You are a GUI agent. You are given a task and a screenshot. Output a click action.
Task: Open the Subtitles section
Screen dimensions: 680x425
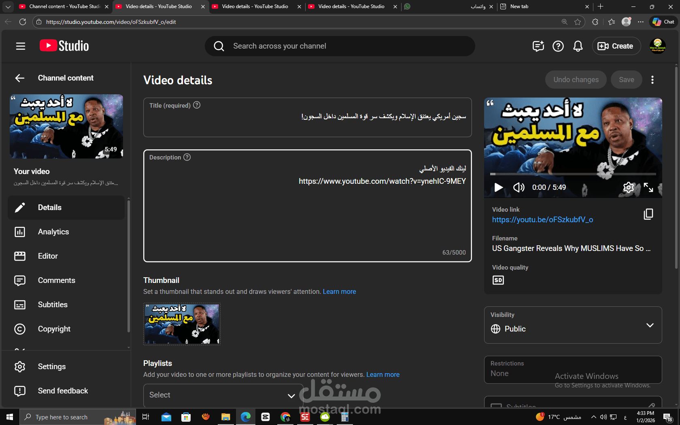point(53,304)
